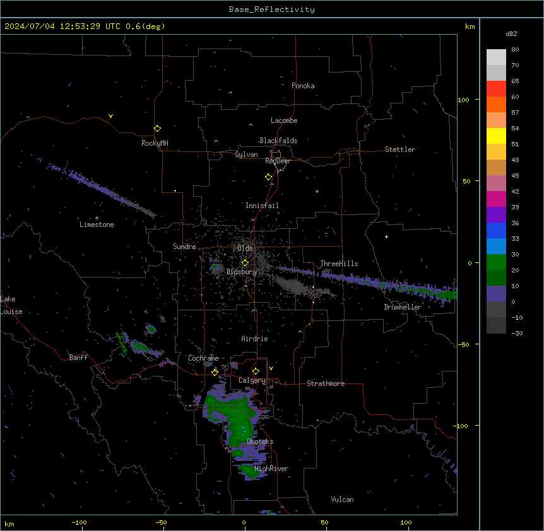Click the Base_Reflectivity title

pos(272,9)
